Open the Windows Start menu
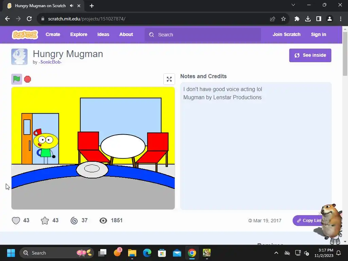 pyautogui.click(x=11, y=253)
